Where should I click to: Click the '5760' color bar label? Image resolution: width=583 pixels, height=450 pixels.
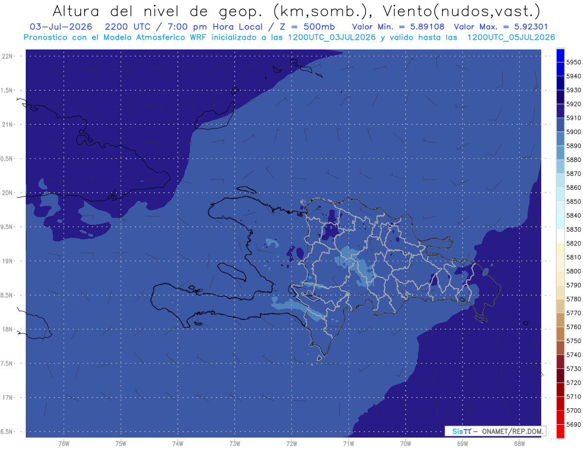click(x=574, y=327)
